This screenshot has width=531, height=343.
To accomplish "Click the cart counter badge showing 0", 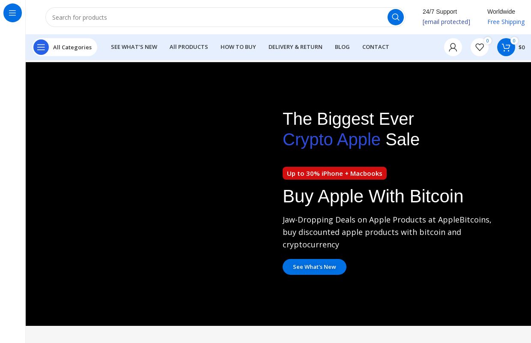I will click(514, 41).
